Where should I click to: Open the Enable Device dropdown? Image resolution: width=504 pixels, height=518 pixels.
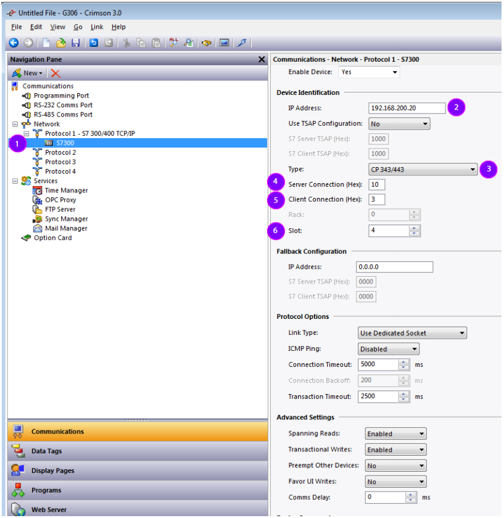[369, 72]
